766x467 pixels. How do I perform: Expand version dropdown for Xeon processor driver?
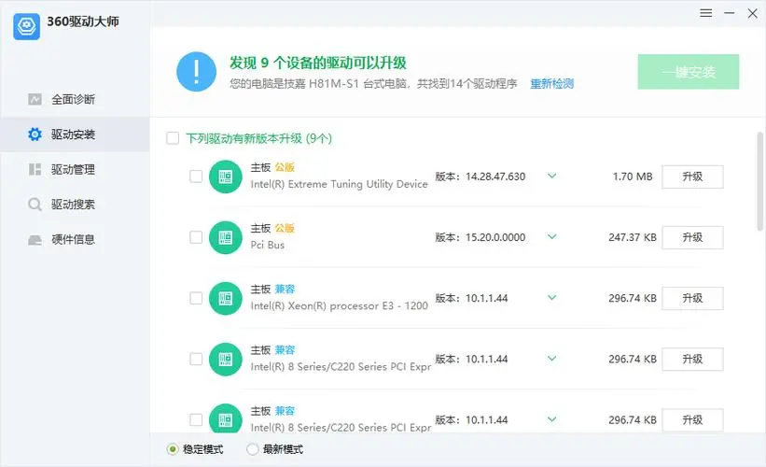pos(551,298)
